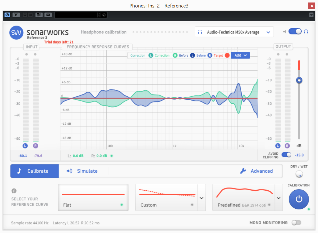Viewport: 318px width, 233px height.
Task: Click the output meter R channel badge
Action: point(287,146)
